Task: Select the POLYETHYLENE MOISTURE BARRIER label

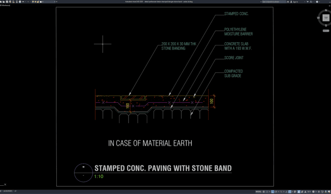Action: pos(239,32)
